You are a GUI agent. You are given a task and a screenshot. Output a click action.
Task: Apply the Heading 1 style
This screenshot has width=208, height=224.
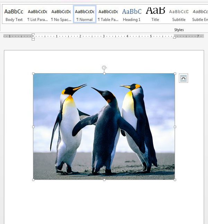132,15
